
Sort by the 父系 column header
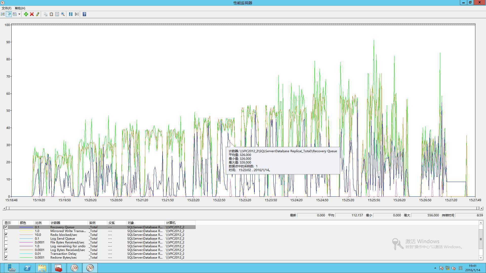pyautogui.click(x=117, y=223)
